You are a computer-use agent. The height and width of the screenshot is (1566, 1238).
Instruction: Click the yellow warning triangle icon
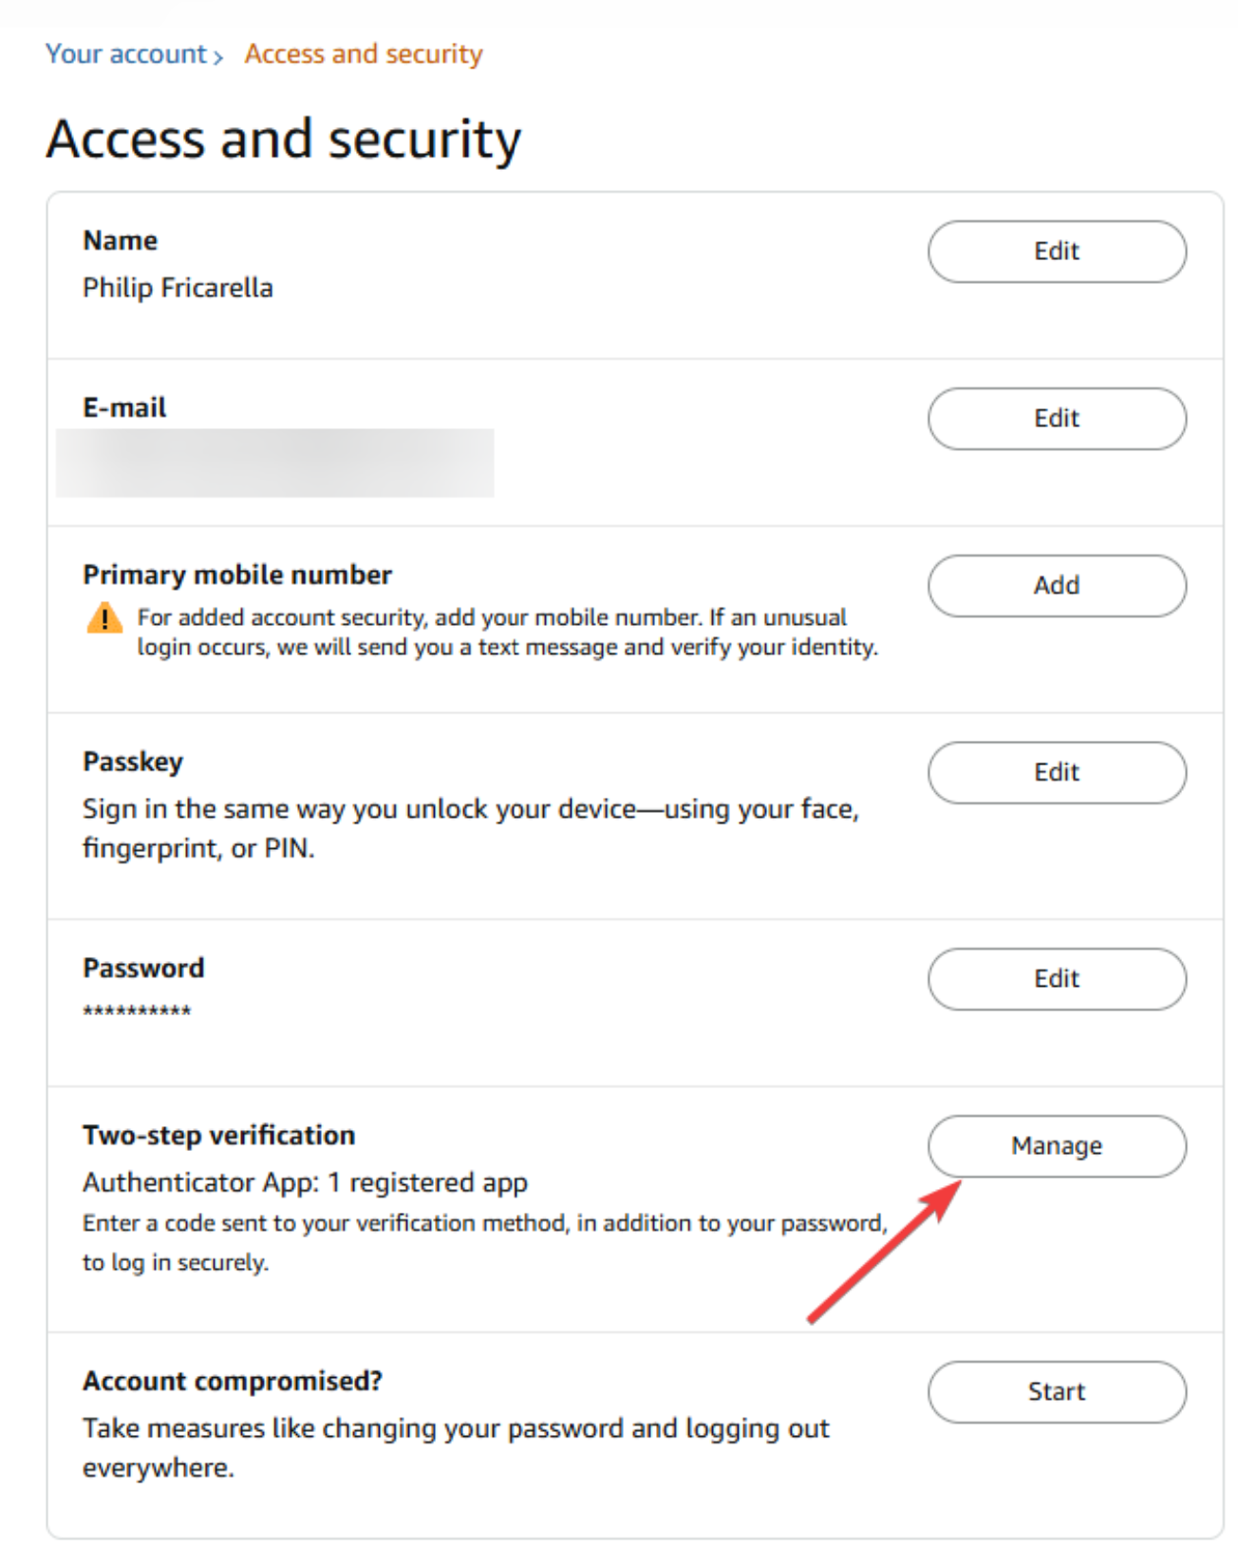[x=104, y=618]
